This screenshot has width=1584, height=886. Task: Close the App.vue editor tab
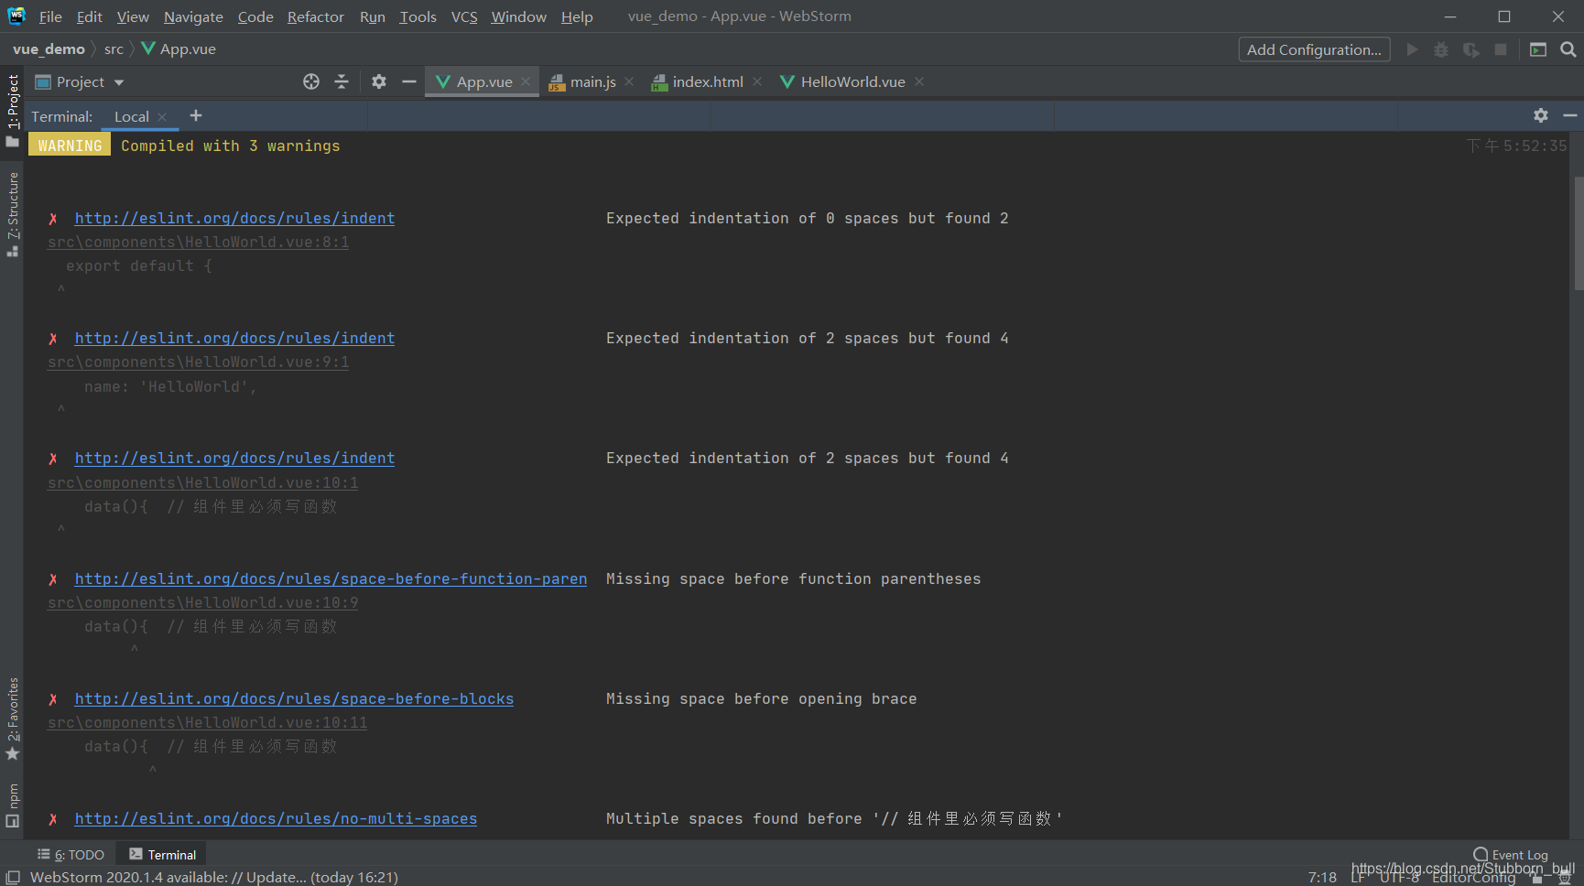pyautogui.click(x=526, y=81)
